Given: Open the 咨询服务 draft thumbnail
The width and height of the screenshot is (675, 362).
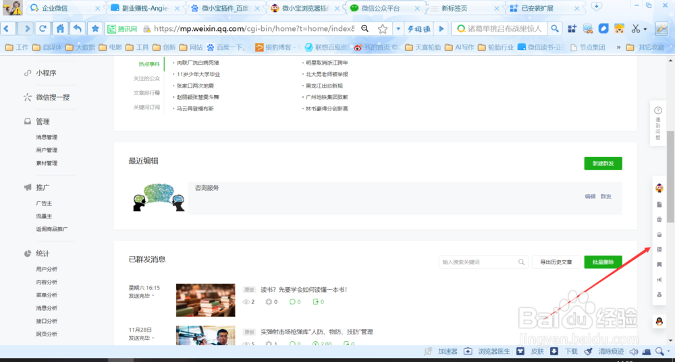Looking at the screenshot, I should tap(159, 197).
